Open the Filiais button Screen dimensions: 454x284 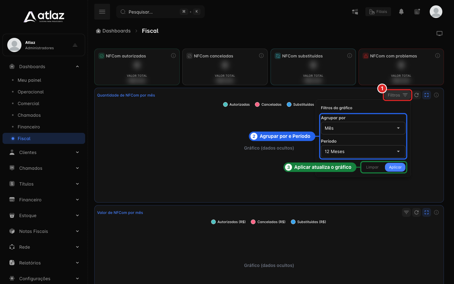(x=378, y=12)
